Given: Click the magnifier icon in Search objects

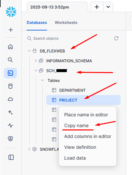Looking at the screenshot, I should pyautogui.click(x=29, y=38).
